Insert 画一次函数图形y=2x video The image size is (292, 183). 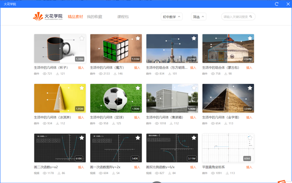pos(137,167)
